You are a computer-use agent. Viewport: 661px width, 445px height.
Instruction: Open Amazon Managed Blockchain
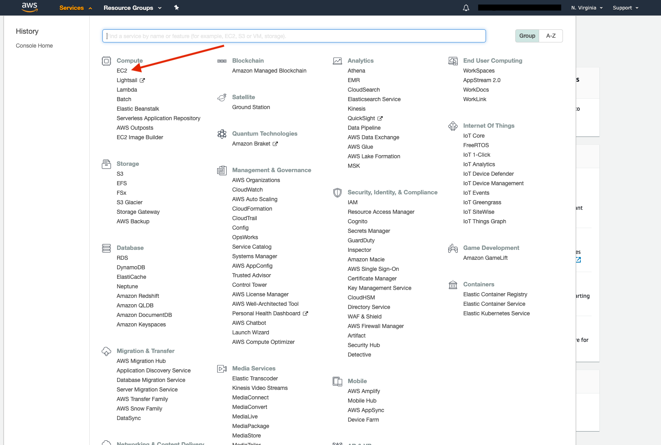(269, 71)
